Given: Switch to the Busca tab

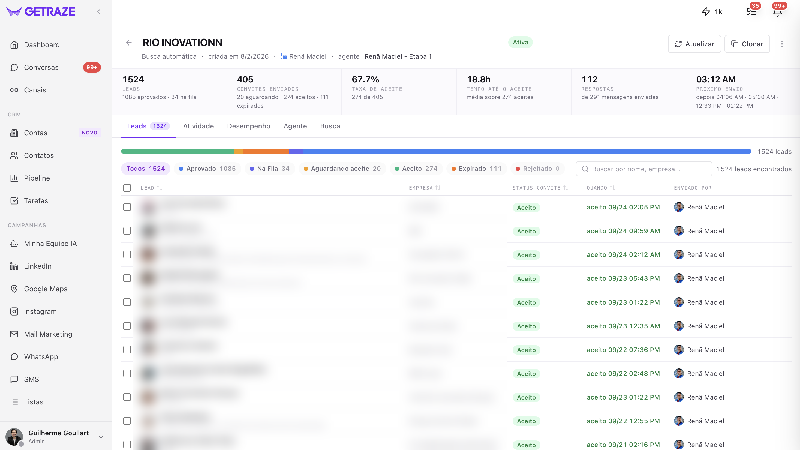Looking at the screenshot, I should pyautogui.click(x=330, y=126).
